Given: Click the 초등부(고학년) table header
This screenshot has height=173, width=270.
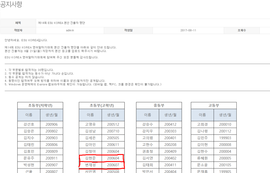Looking at the screenshot, I should (102, 106).
